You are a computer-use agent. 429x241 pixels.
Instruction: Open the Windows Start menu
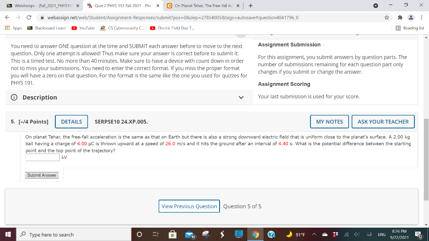pyautogui.click(x=8, y=235)
